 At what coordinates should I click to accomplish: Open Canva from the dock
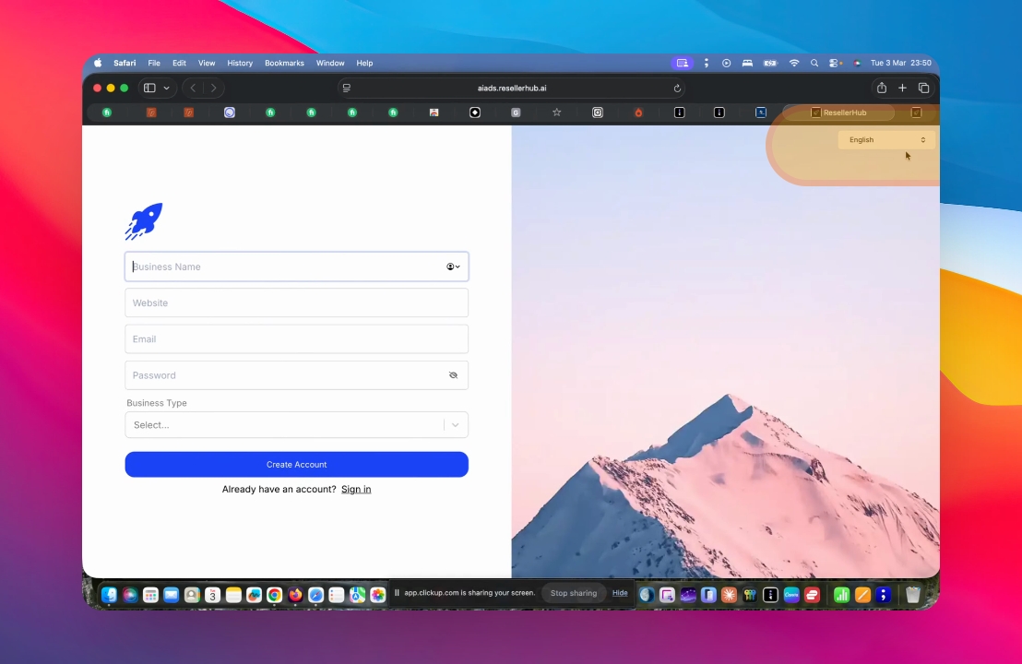(x=791, y=595)
